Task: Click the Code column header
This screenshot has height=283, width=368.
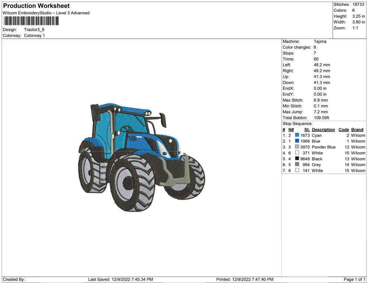Action: point(343,130)
